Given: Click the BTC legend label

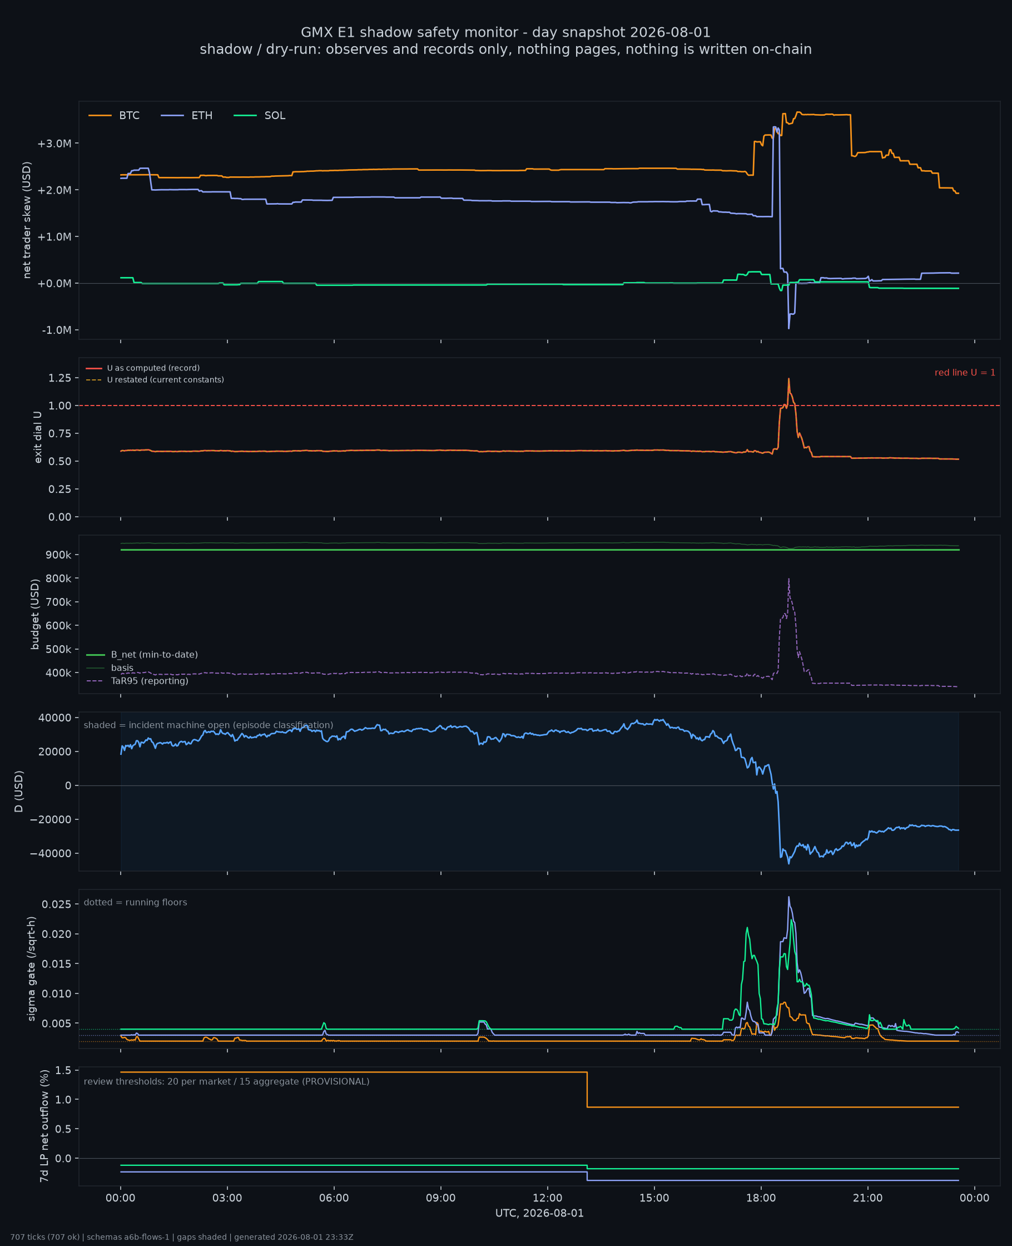Looking at the screenshot, I should [x=130, y=116].
